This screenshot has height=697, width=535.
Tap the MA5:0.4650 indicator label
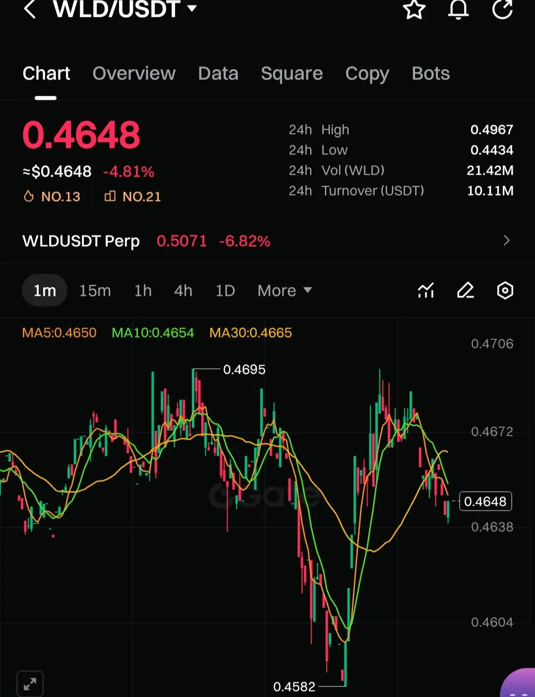click(x=59, y=333)
